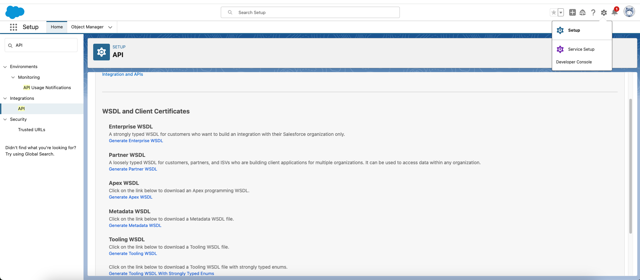
Task: Click the Setup app name label
Action: pyautogui.click(x=30, y=27)
